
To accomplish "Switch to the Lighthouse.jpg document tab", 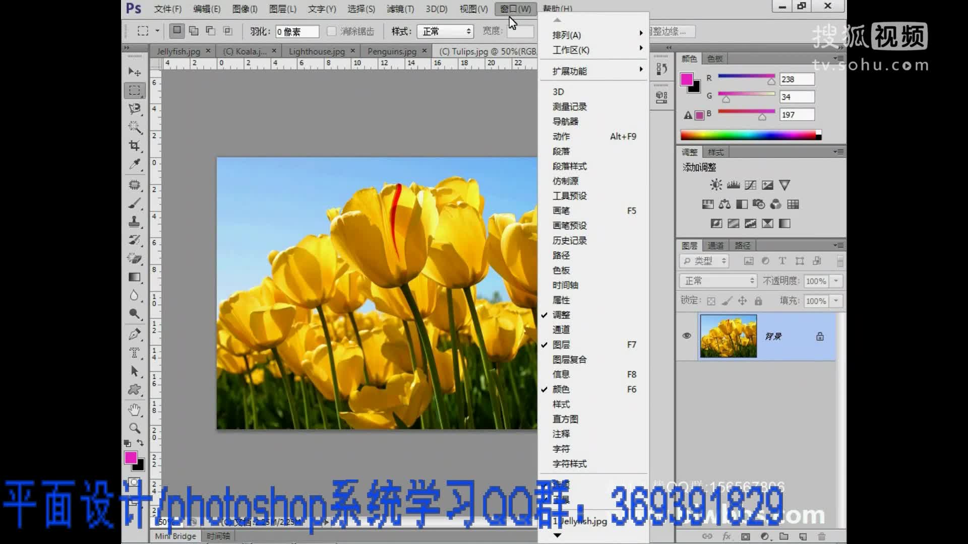I will pos(317,51).
